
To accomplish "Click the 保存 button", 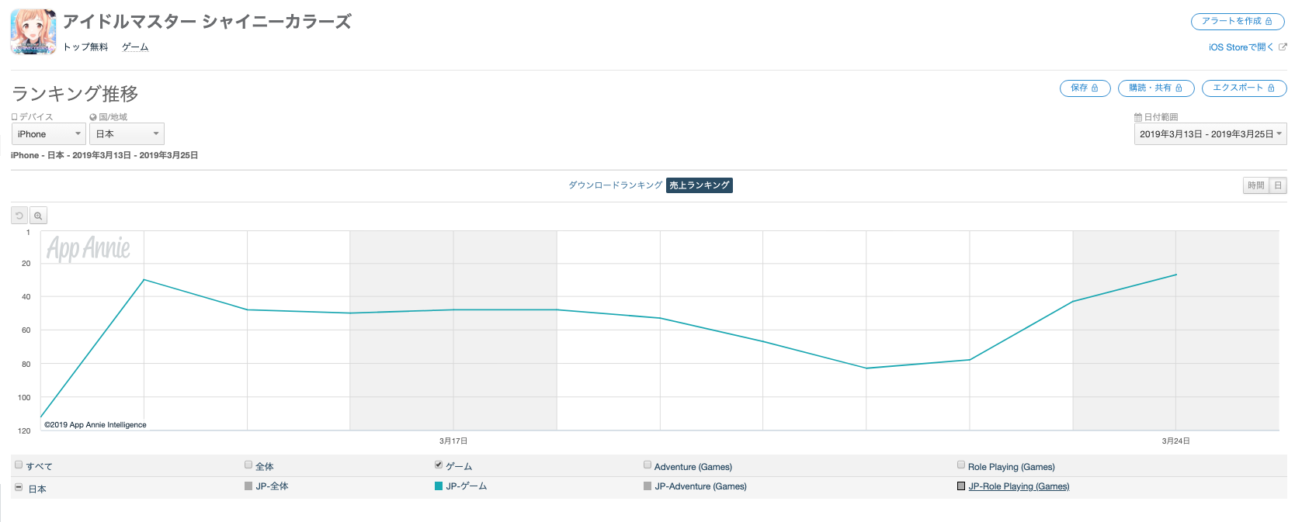I will pyautogui.click(x=1085, y=88).
